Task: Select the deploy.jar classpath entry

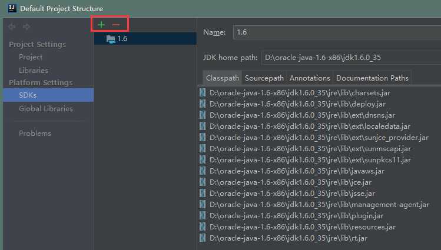Action: point(297,104)
